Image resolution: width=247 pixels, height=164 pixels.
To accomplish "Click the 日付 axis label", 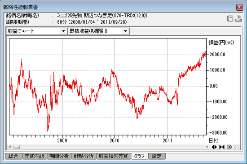I will (213, 140).
